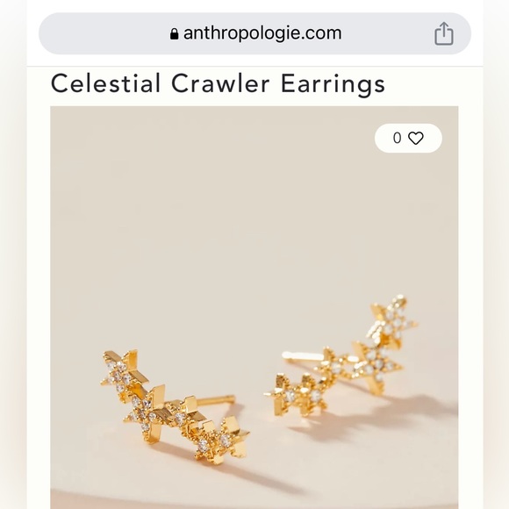The width and height of the screenshot is (509, 509).
Task: Click the favorites count number zero
Action: tap(397, 139)
